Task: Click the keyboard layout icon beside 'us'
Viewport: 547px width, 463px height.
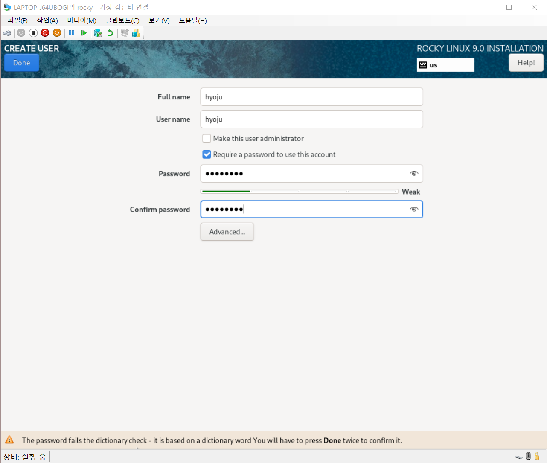Action: [423, 65]
